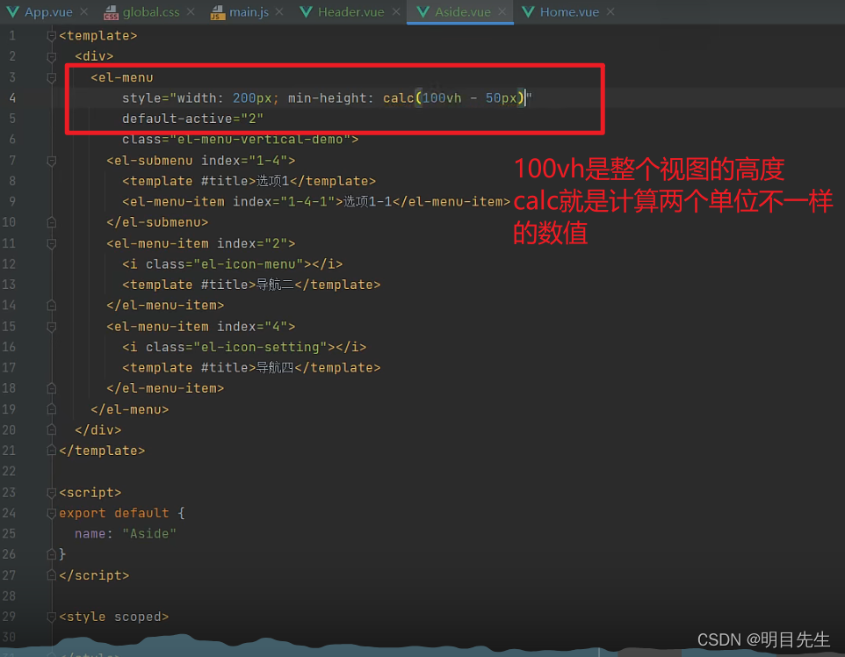Click the text 导航四 on line 17

[275, 367]
